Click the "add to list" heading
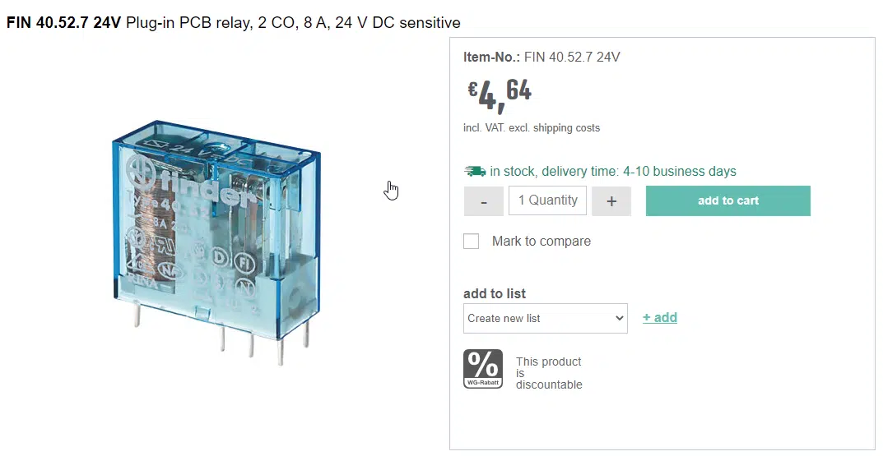Image resolution: width=883 pixels, height=456 pixels. coord(495,294)
